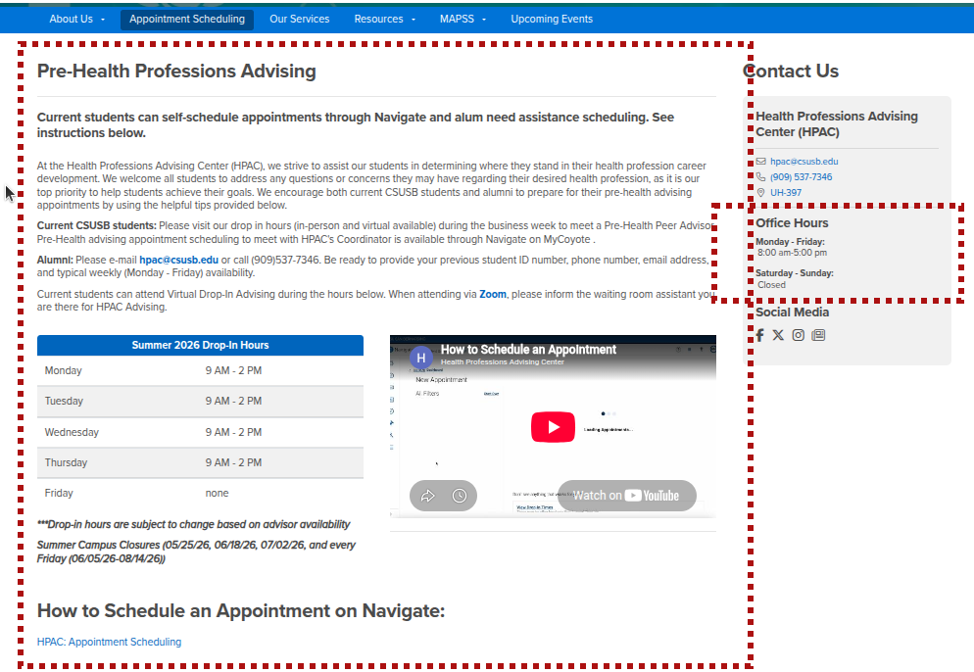
Task: Open Instagram social media icon
Action: [799, 335]
